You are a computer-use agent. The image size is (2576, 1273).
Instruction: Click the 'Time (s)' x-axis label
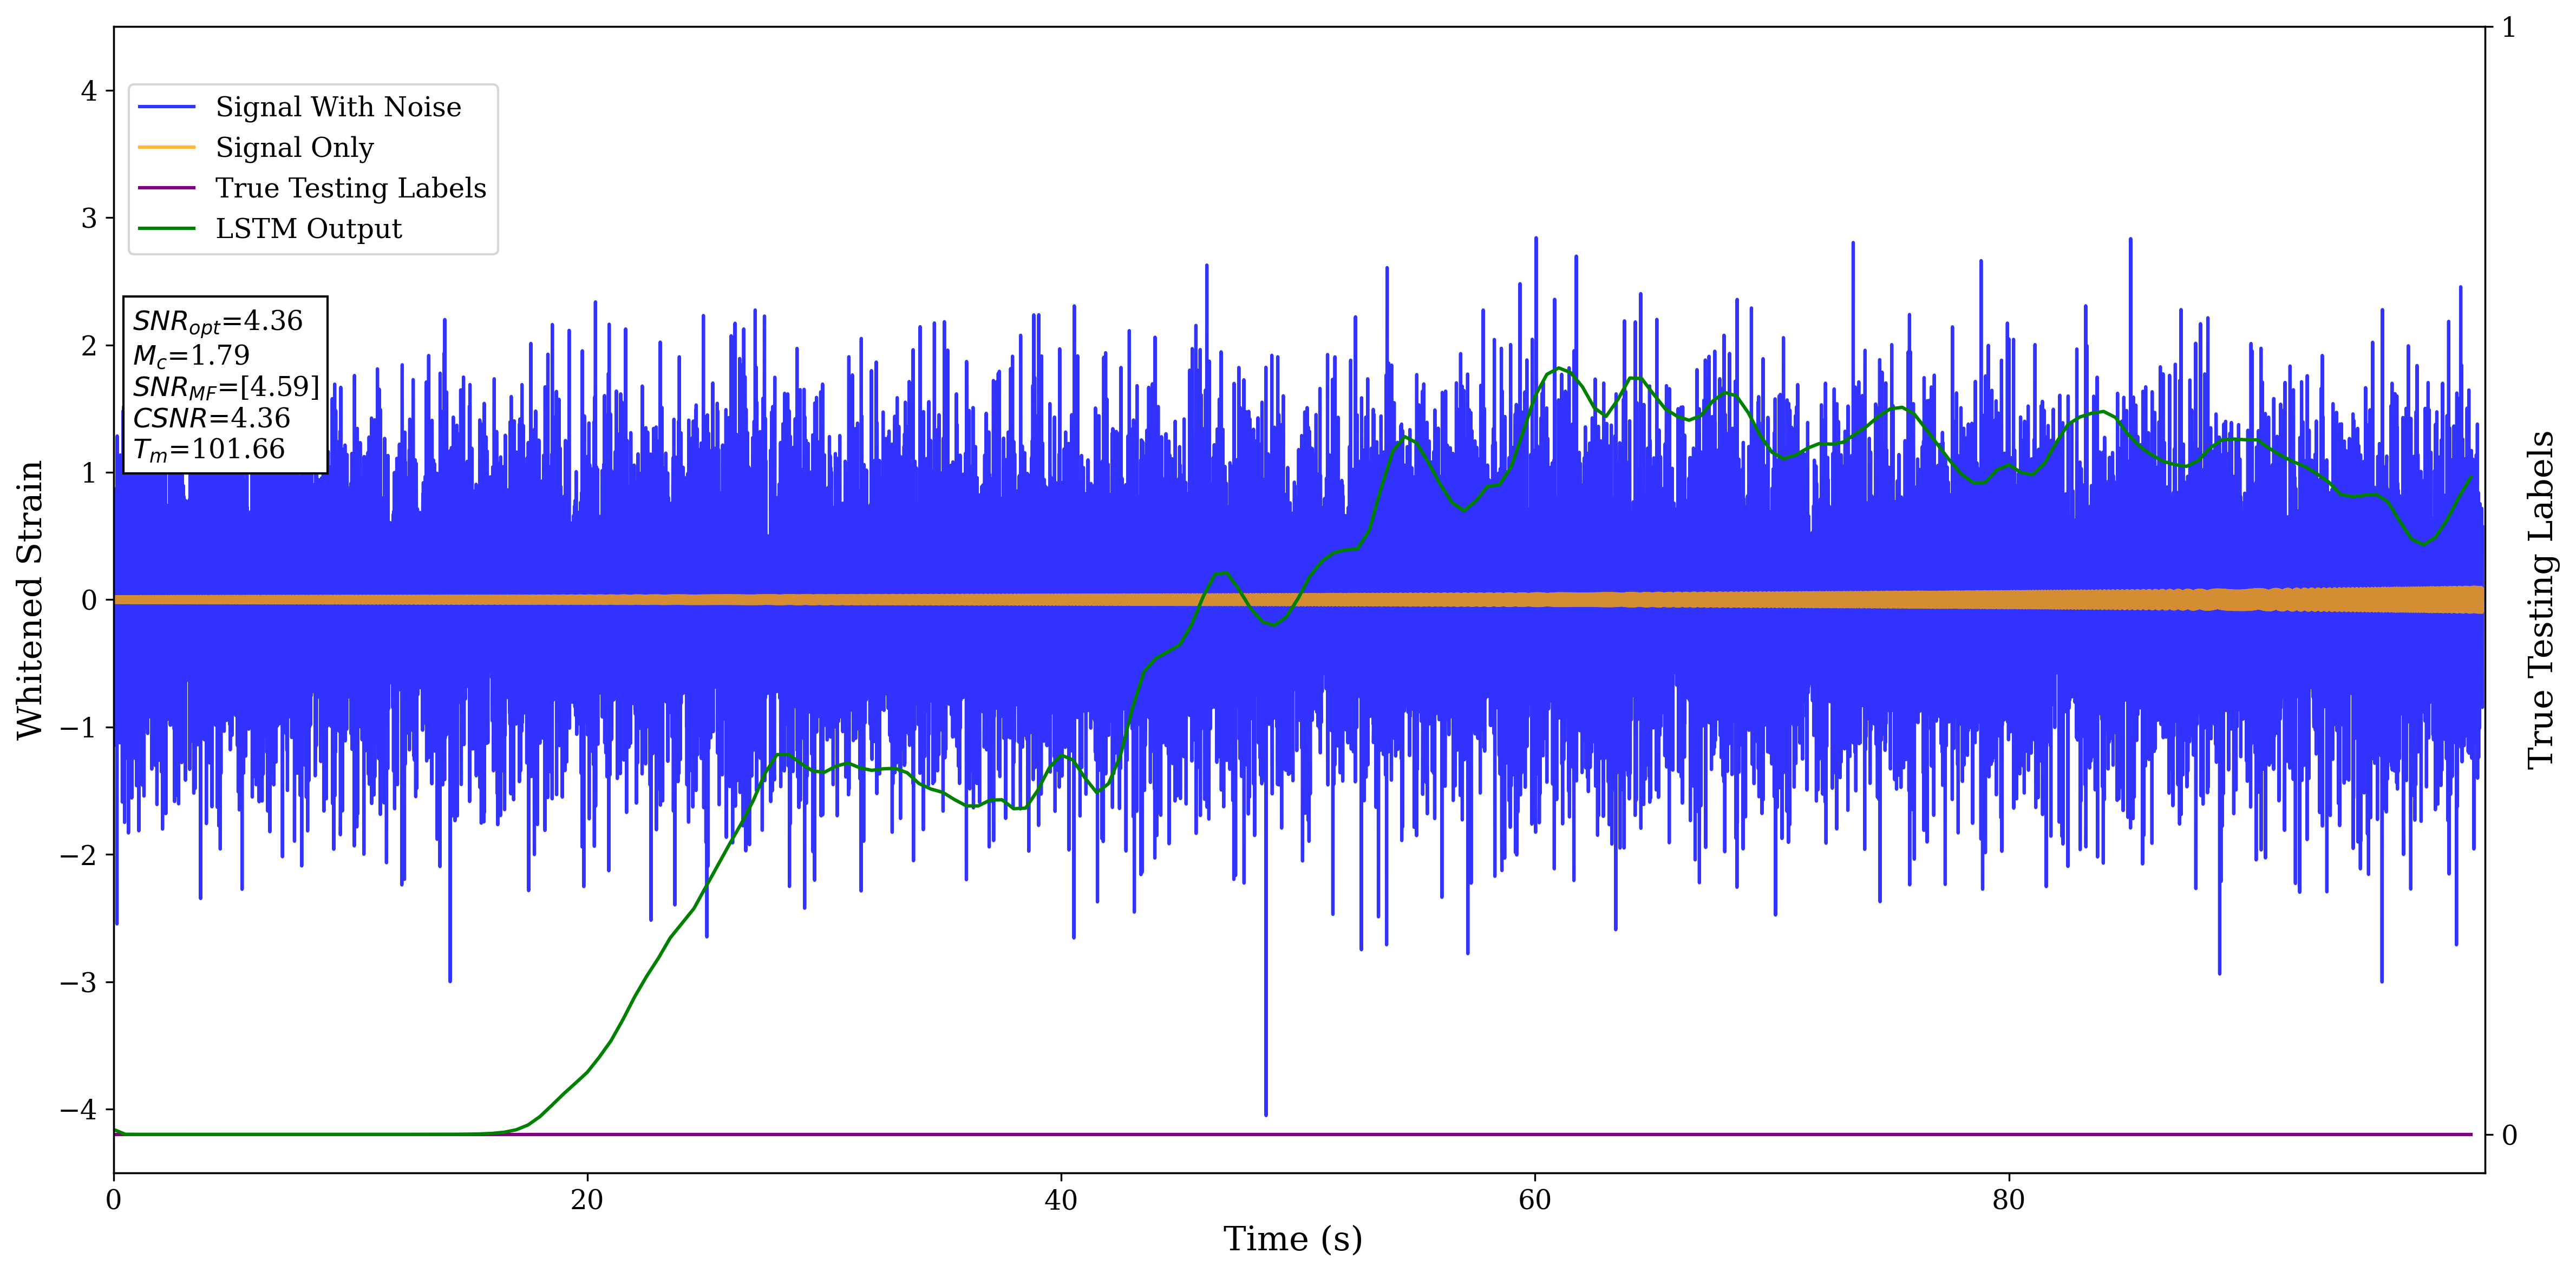coord(1292,1239)
